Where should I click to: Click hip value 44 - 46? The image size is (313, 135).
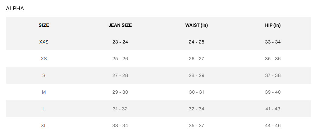click(x=273, y=126)
